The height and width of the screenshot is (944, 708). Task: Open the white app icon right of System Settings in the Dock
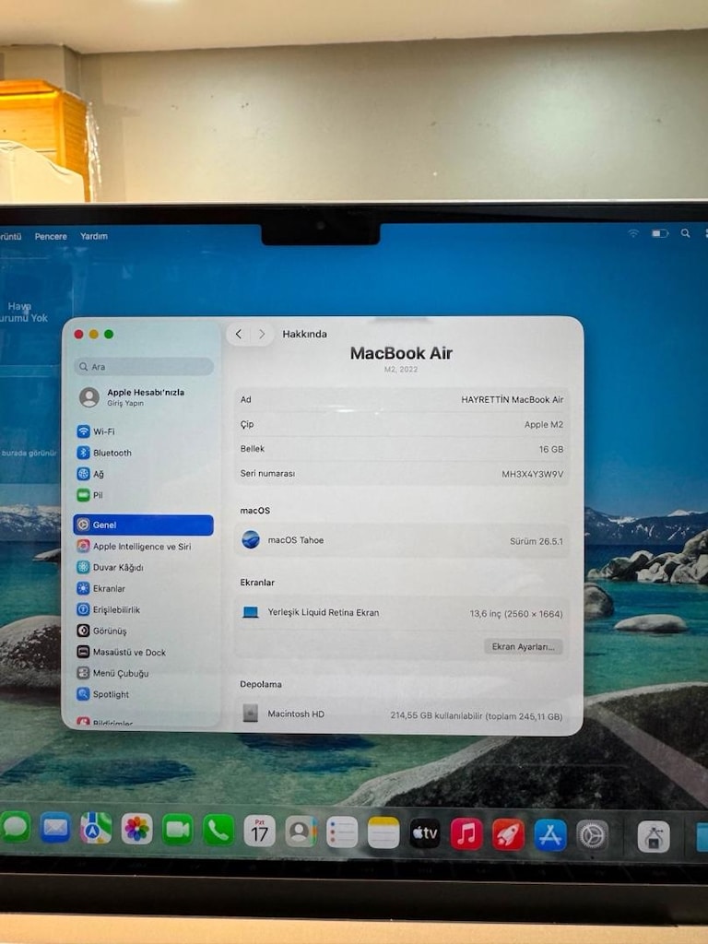click(654, 837)
